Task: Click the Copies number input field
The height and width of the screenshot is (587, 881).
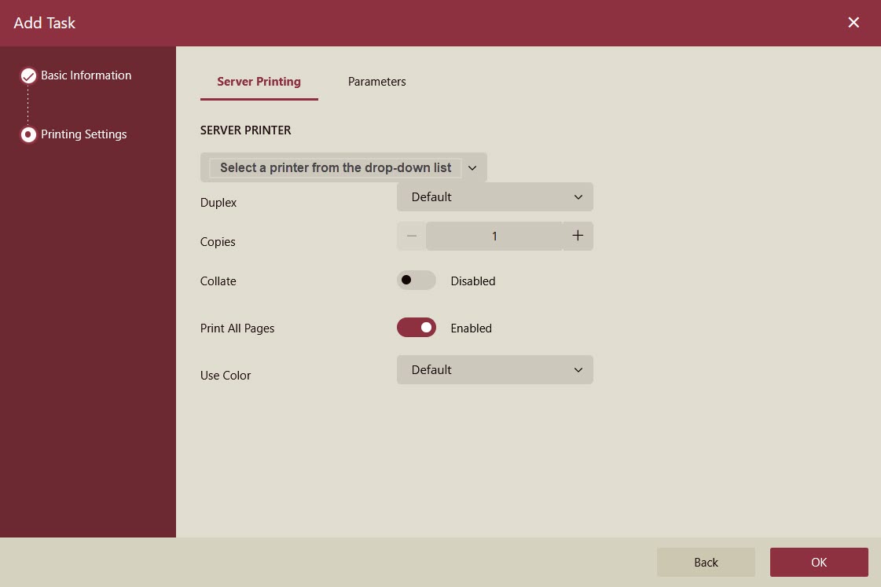Action: 494,236
